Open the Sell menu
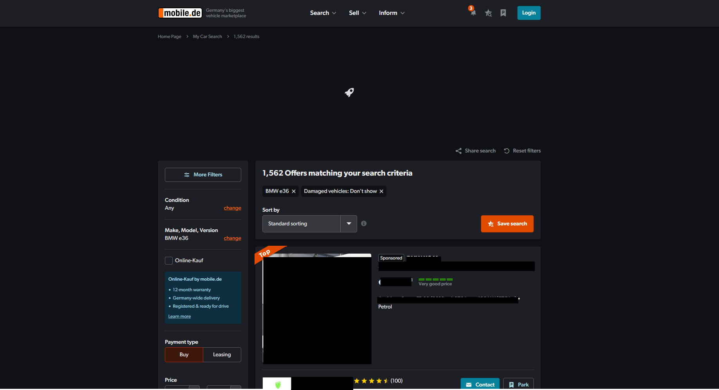The height and width of the screenshot is (390, 719). point(358,13)
